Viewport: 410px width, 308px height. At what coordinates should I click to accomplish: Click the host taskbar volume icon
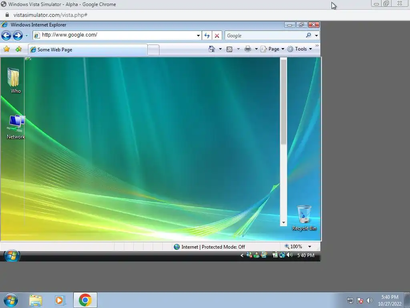(x=369, y=301)
